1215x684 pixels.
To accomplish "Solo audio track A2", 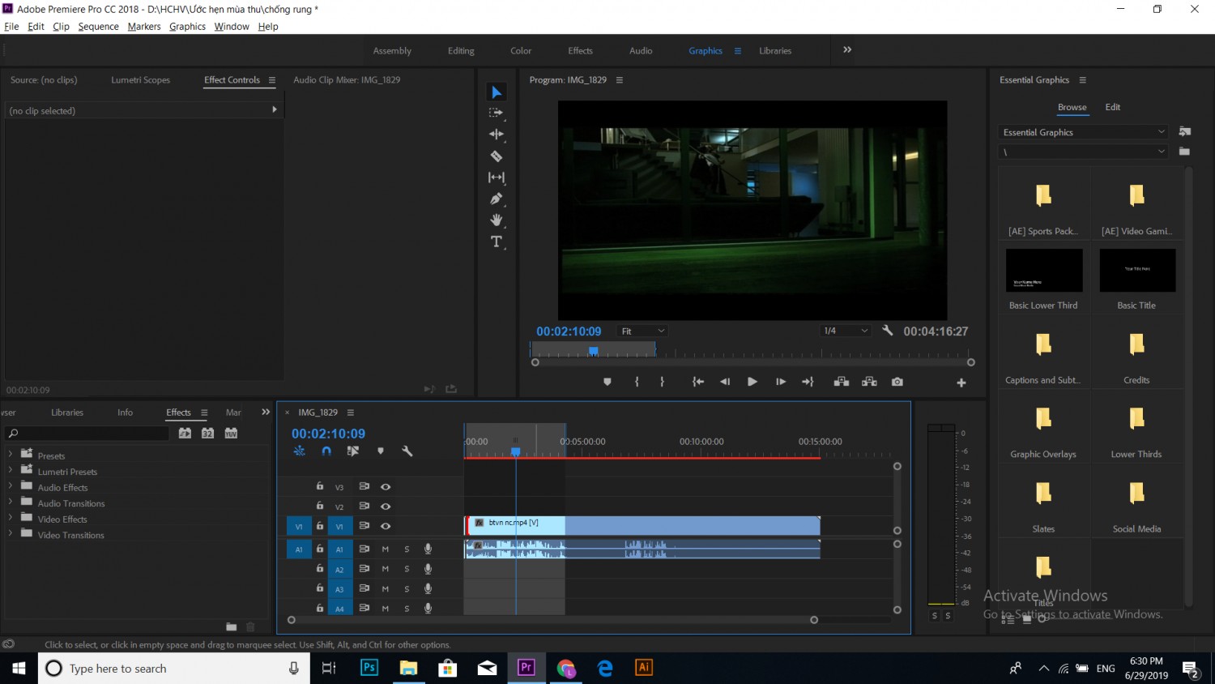I will [x=407, y=569].
